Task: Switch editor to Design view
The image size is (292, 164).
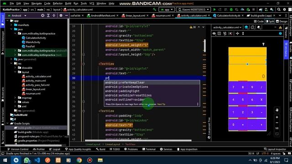Action: tap(282, 21)
